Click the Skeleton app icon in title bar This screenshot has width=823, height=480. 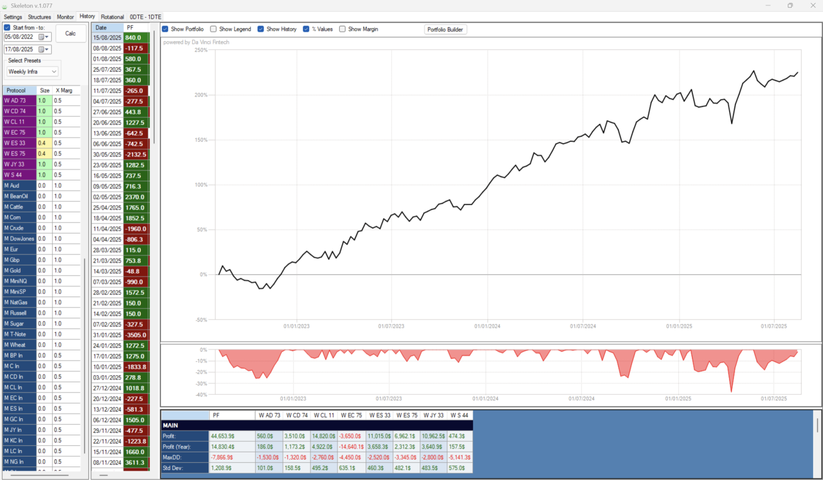(x=5, y=5)
